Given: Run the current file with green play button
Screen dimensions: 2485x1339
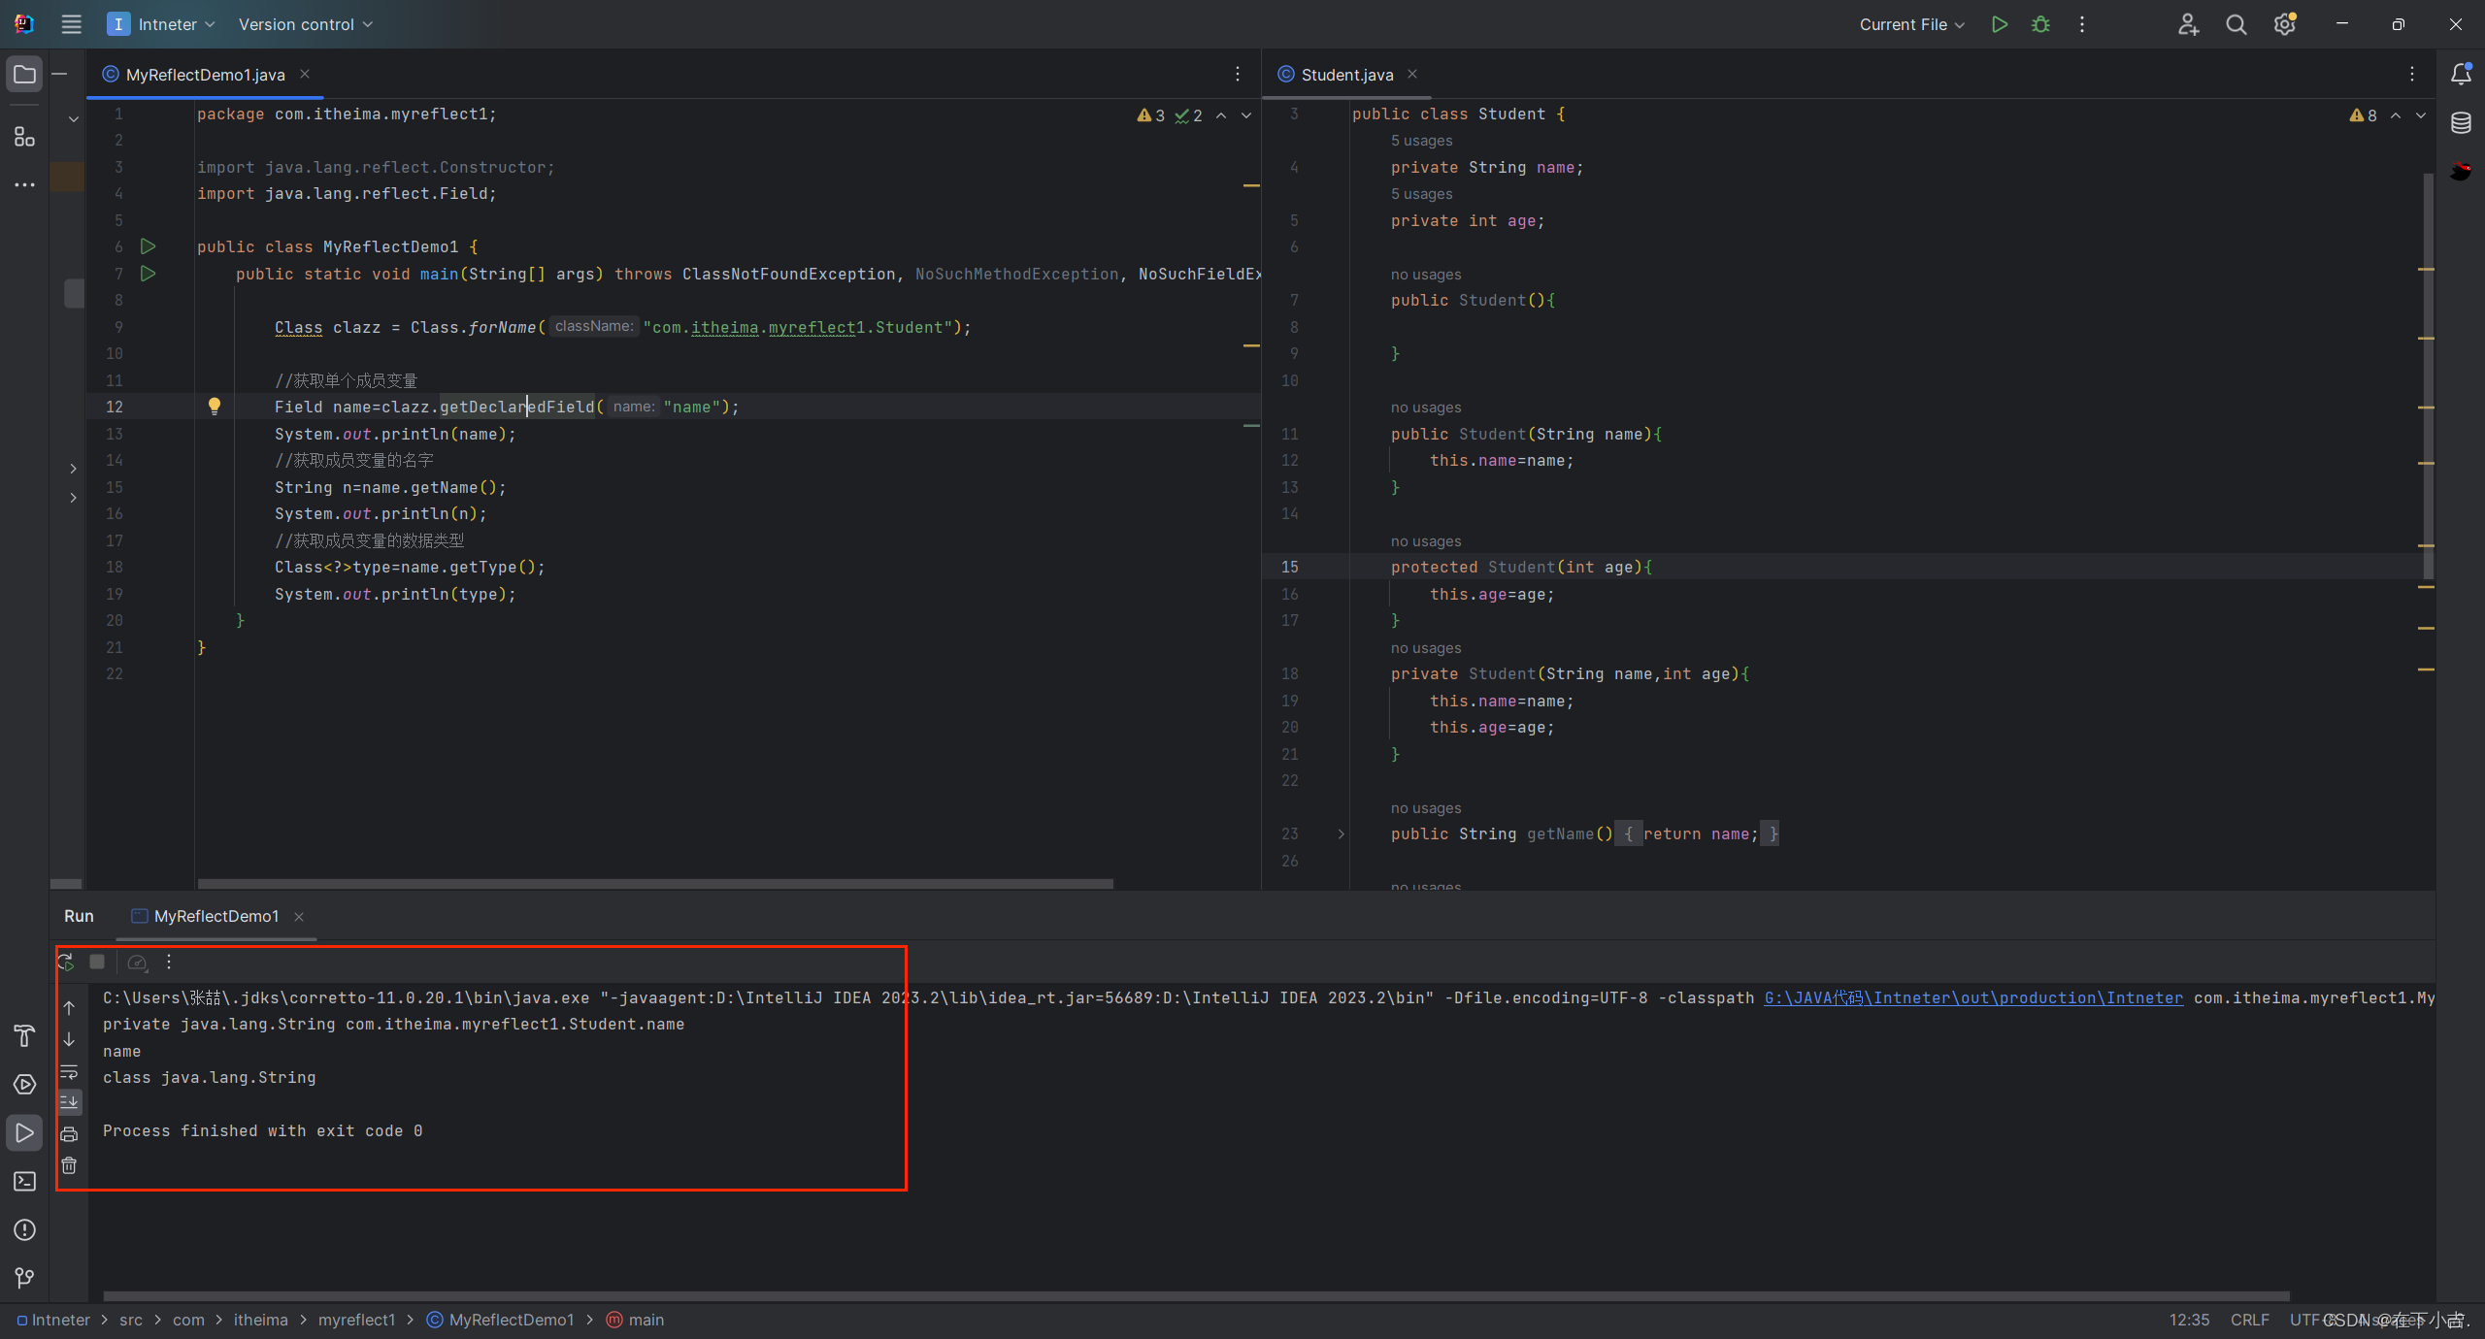Looking at the screenshot, I should [x=1999, y=24].
